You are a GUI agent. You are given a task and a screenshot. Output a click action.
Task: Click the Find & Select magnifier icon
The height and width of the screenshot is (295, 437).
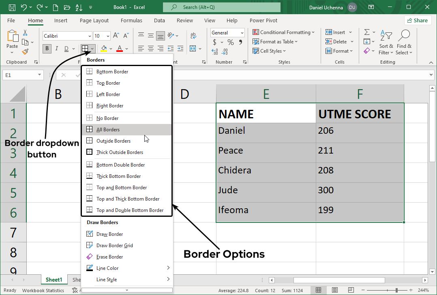coord(404,36)
